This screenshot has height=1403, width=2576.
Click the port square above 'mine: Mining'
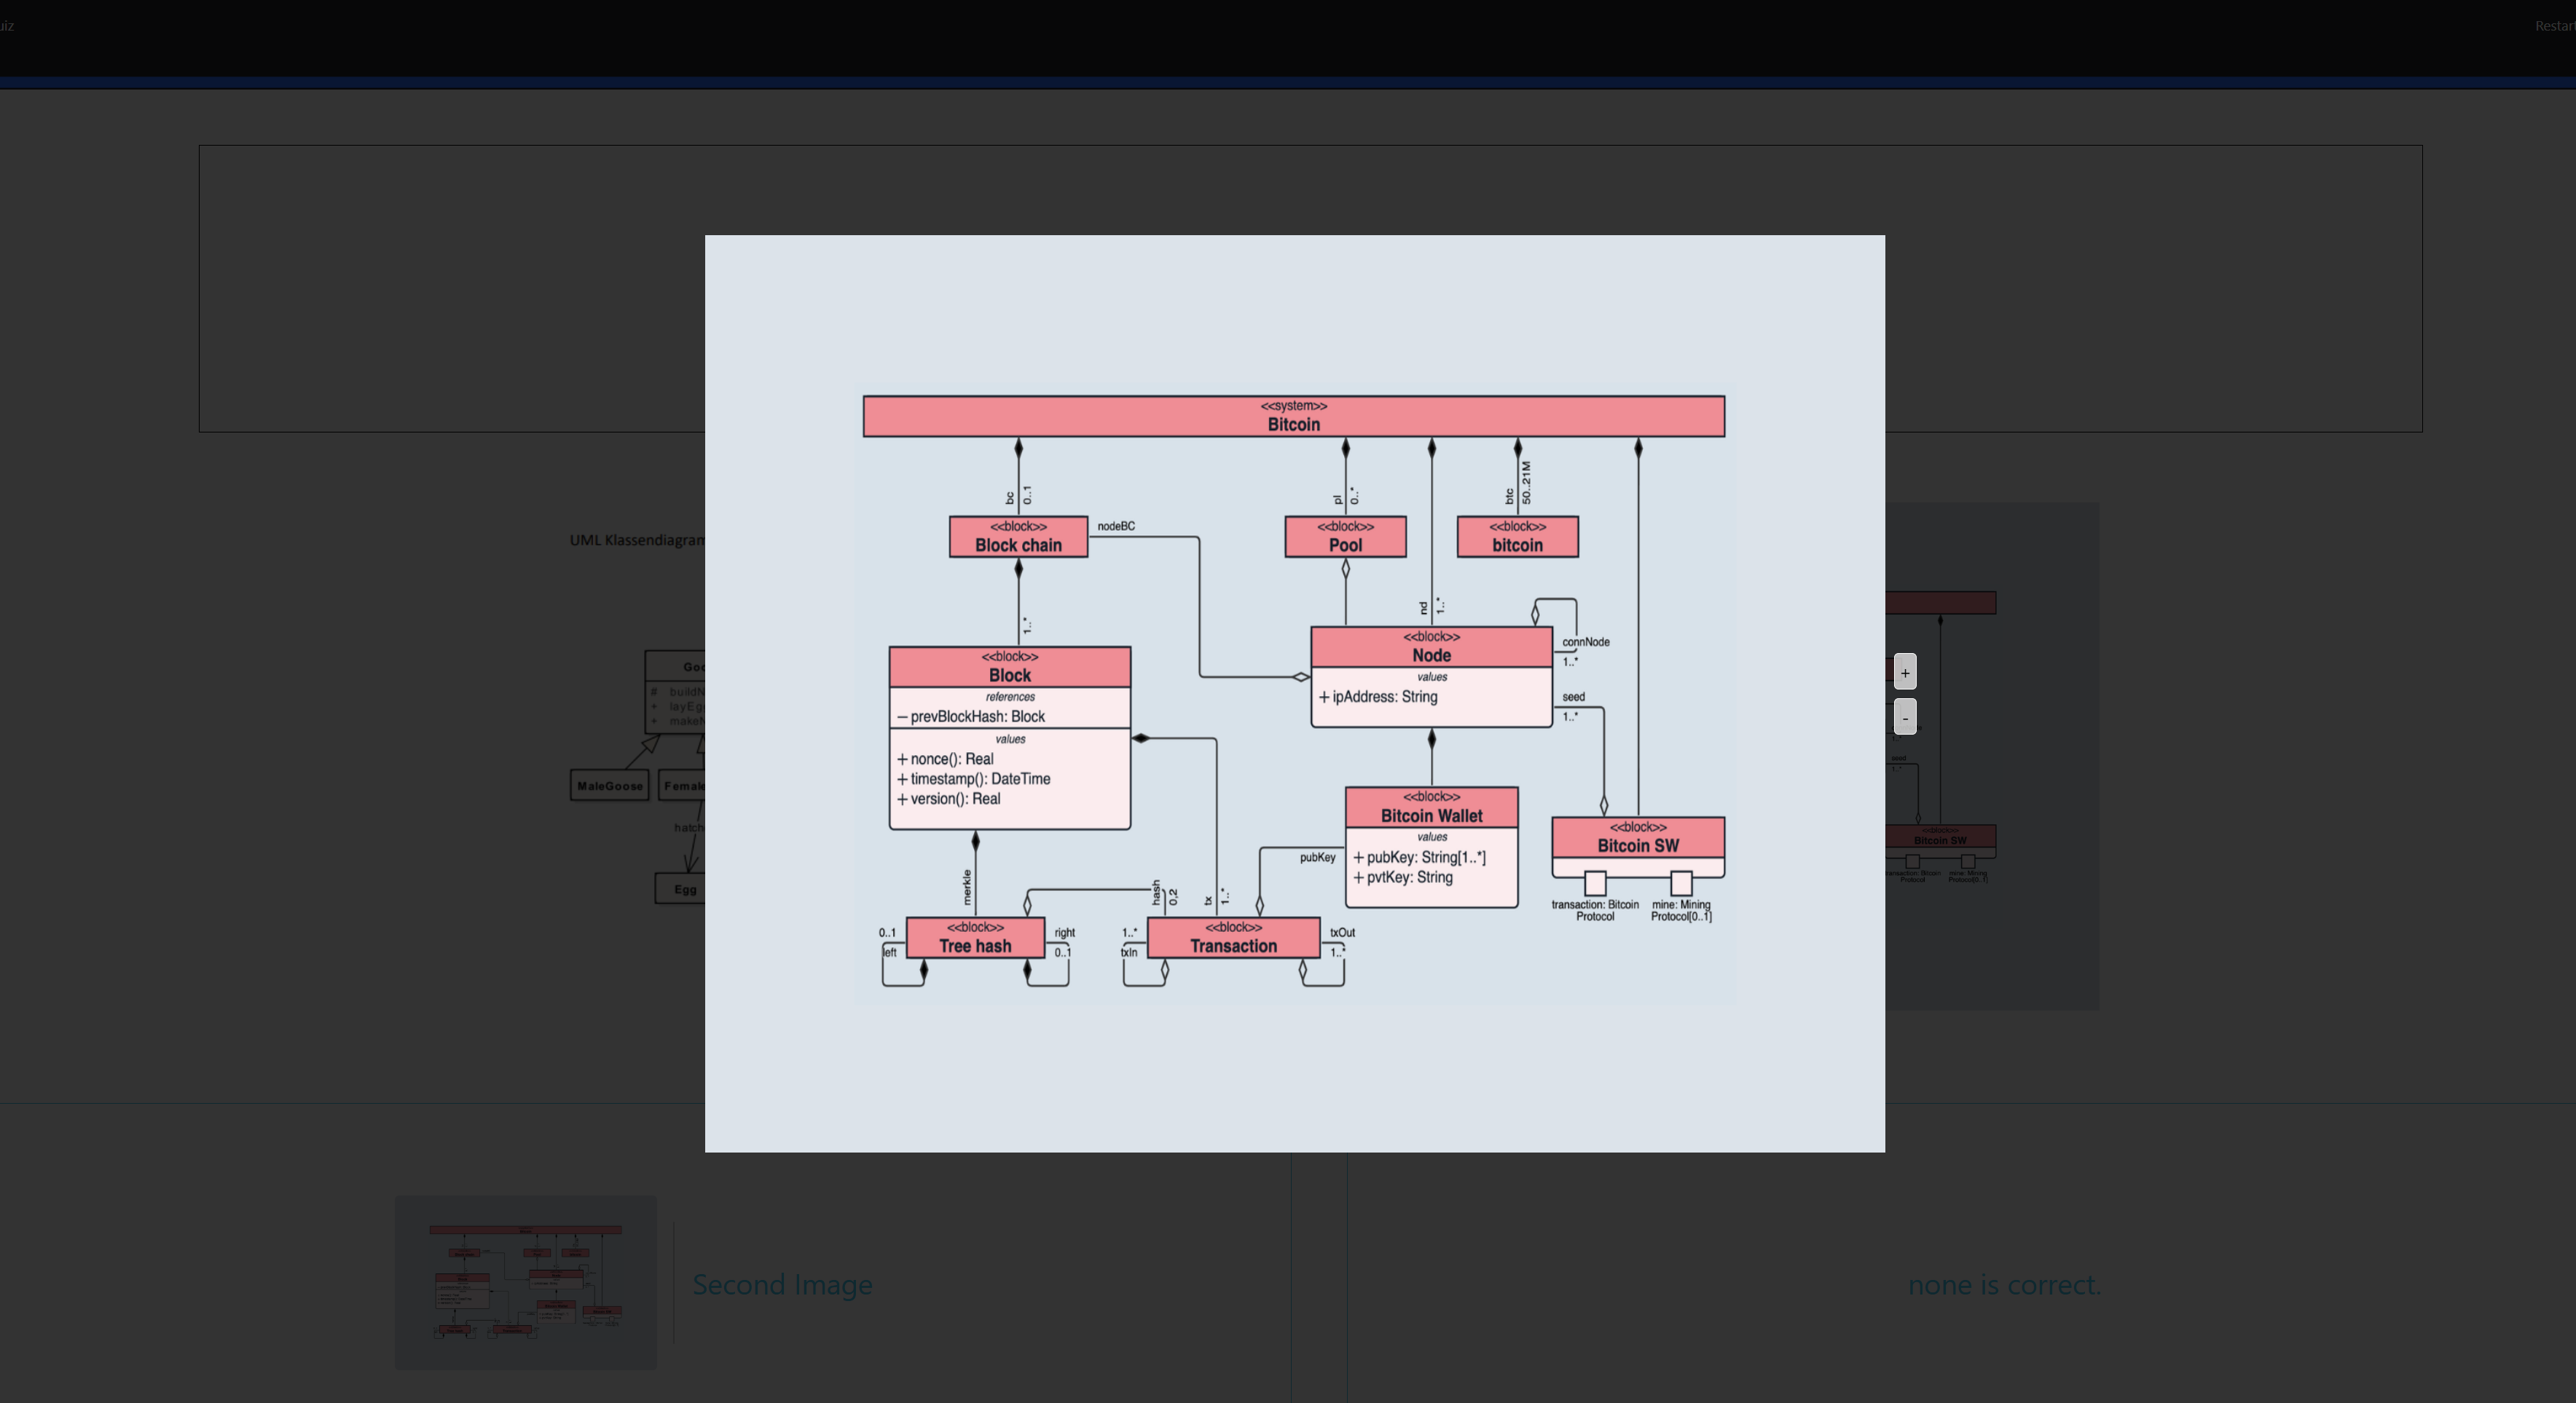pyautogui.click(x=1681, y=883)
